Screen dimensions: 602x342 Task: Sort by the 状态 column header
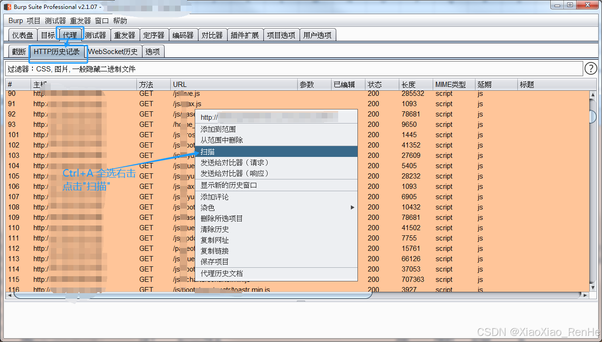pyautogui.click(x=382, y=85)
